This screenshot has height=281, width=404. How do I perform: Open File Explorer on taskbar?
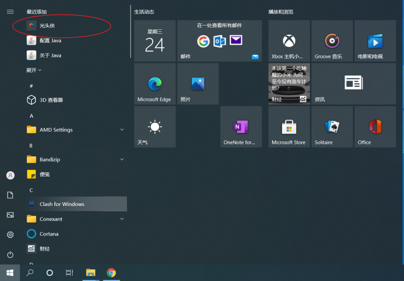(91, 273)
